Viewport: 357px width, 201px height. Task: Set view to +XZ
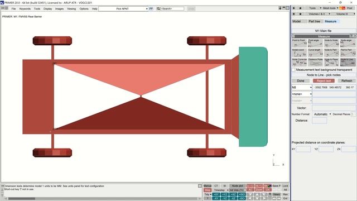point(233,194)
